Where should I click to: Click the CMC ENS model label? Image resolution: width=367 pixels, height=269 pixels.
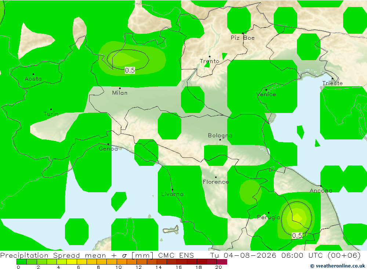click(x=176, y=255)
